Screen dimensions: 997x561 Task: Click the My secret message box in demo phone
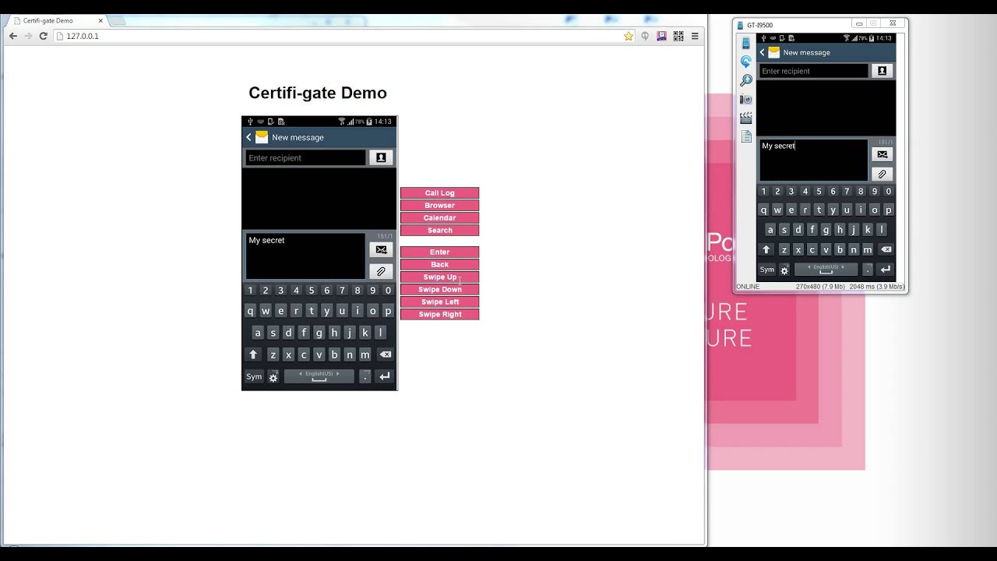(305, 256)
